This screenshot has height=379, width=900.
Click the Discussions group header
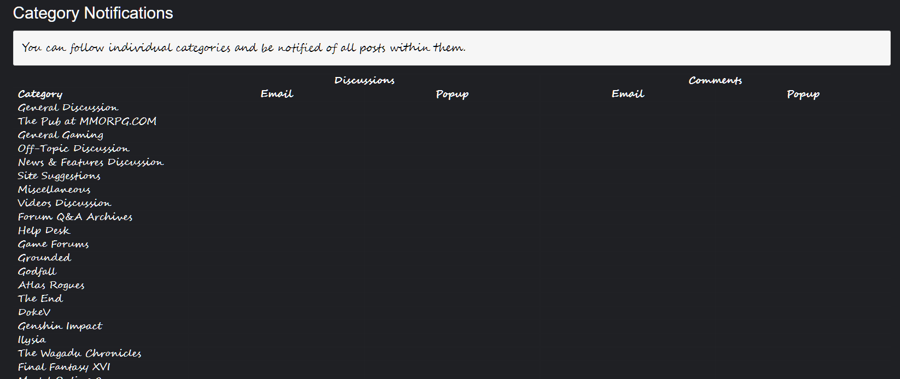point(364,80)
